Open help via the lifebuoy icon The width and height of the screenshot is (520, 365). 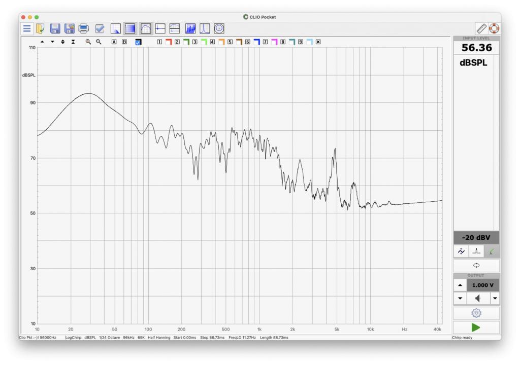(494, 28)
